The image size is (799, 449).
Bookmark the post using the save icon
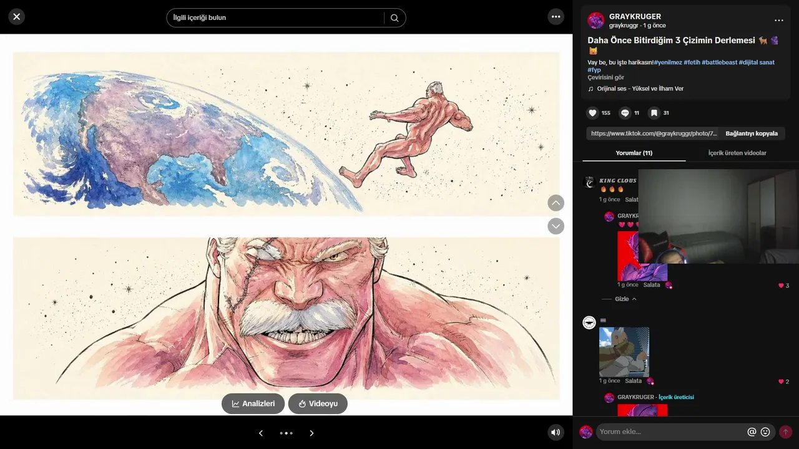[x=654, y=113]
